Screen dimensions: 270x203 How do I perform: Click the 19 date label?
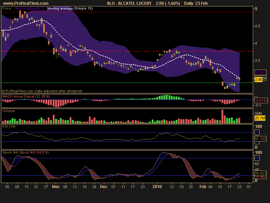click(x=181, y=187)
